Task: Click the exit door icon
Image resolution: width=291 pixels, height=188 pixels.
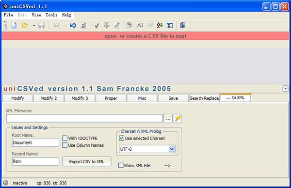Action: [183, 25]
